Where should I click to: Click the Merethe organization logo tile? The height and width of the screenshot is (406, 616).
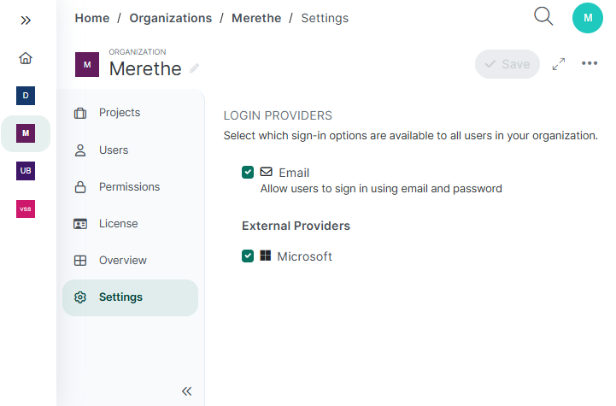[87, 64]
